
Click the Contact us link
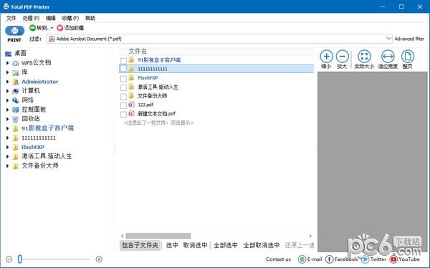[278, 259]
